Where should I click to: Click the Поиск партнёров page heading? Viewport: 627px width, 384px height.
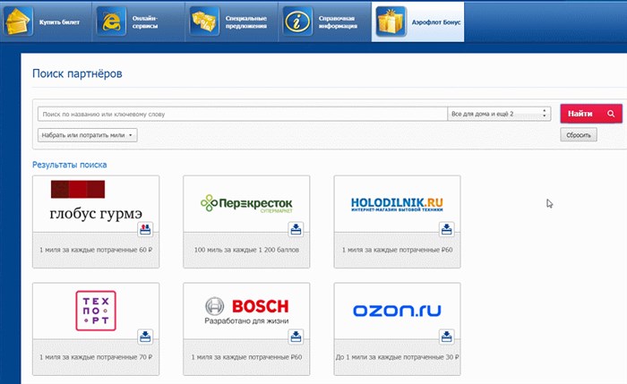pos(77,73)
